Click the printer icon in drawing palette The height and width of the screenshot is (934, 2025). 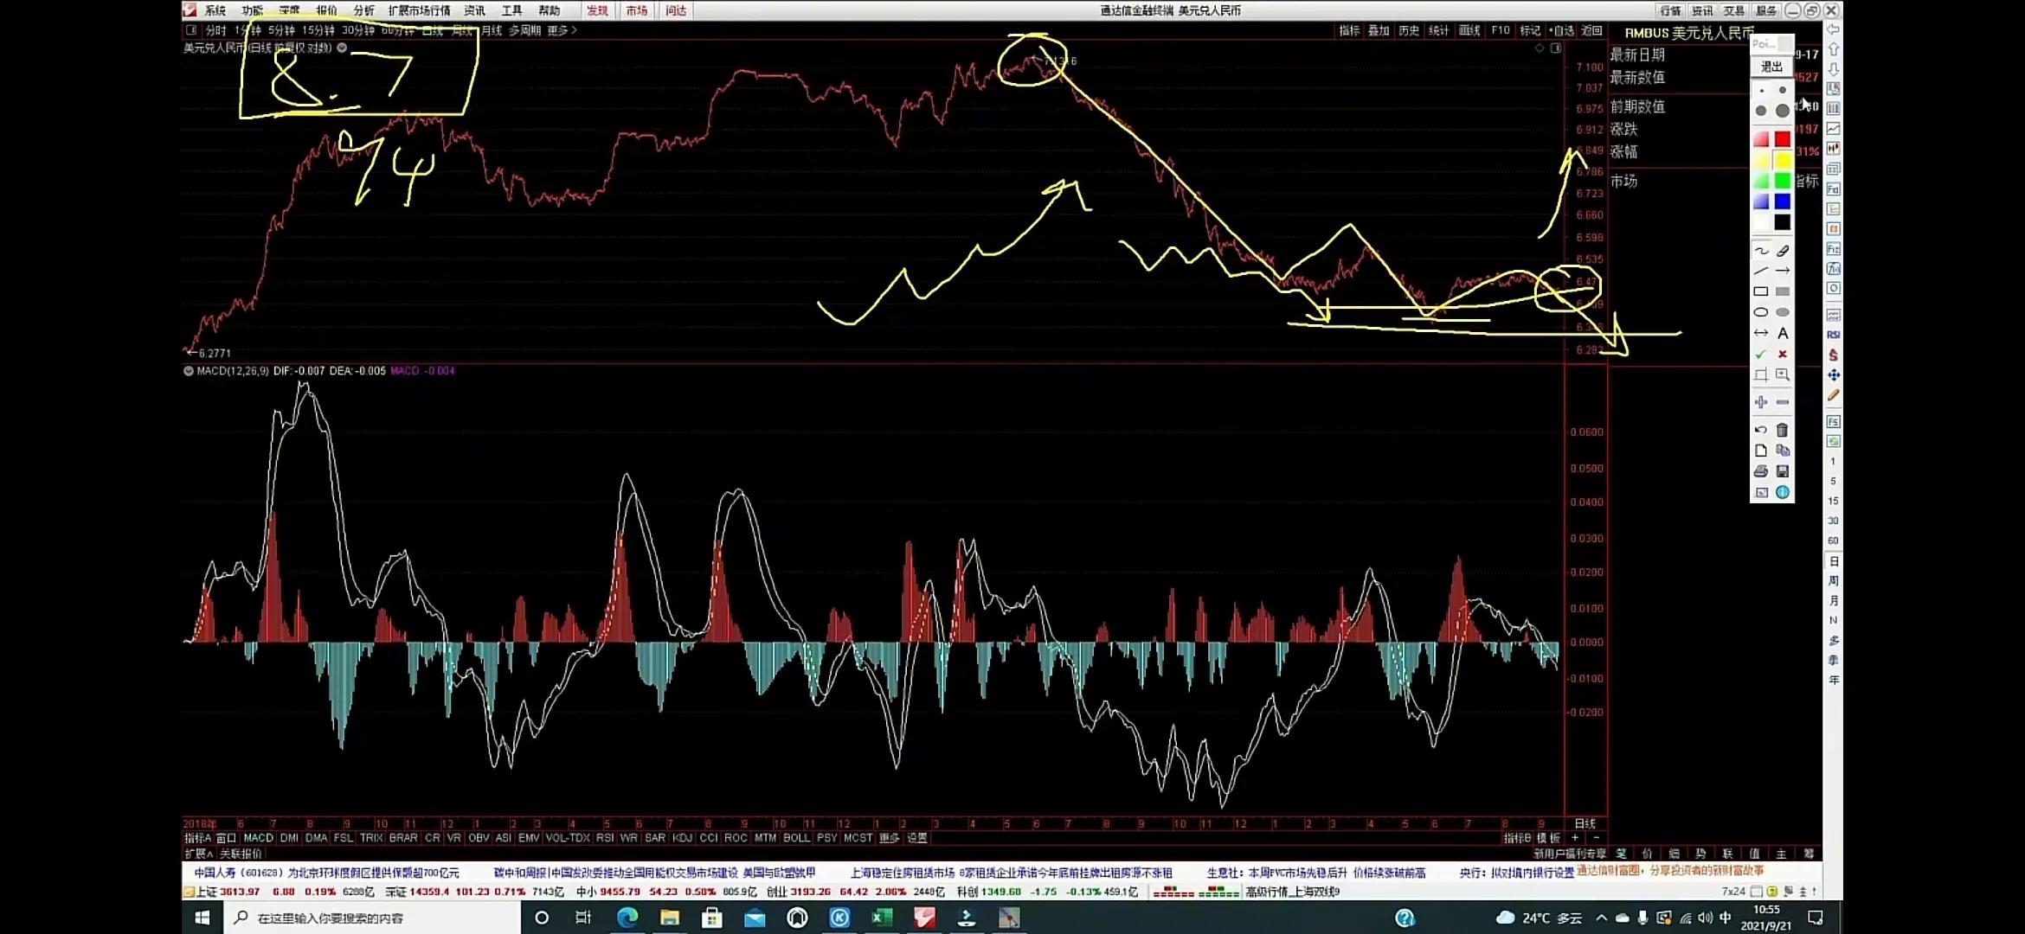tap(1761, 471)
